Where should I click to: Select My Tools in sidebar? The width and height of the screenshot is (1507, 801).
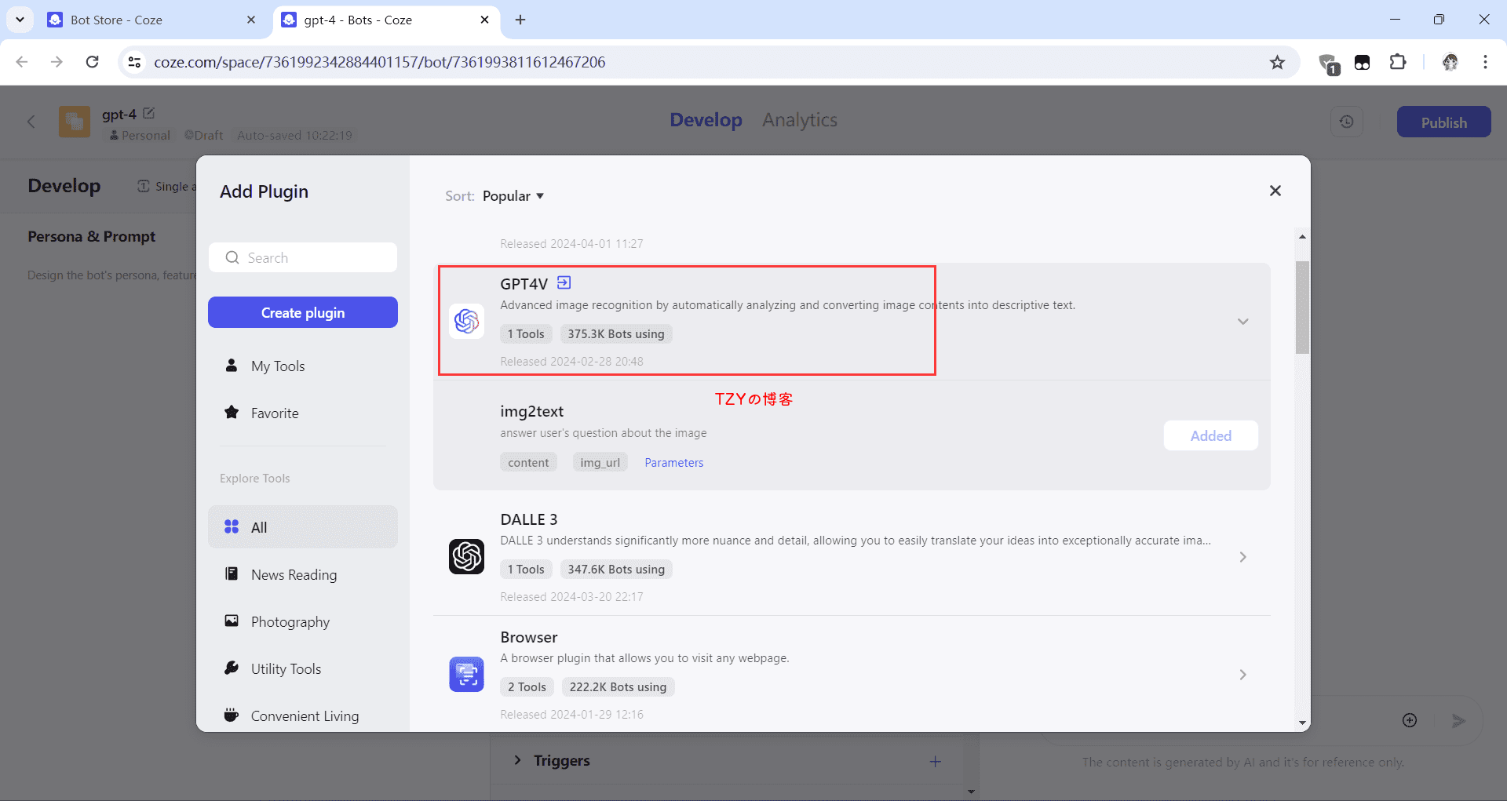(x=277, y=366)
